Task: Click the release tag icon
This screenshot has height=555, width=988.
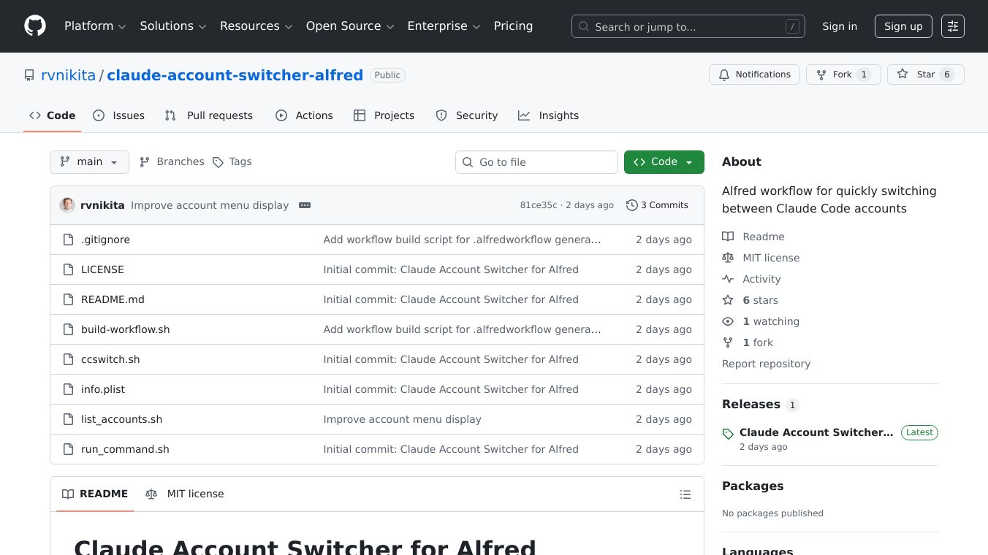Action: [x=727, y=433]
